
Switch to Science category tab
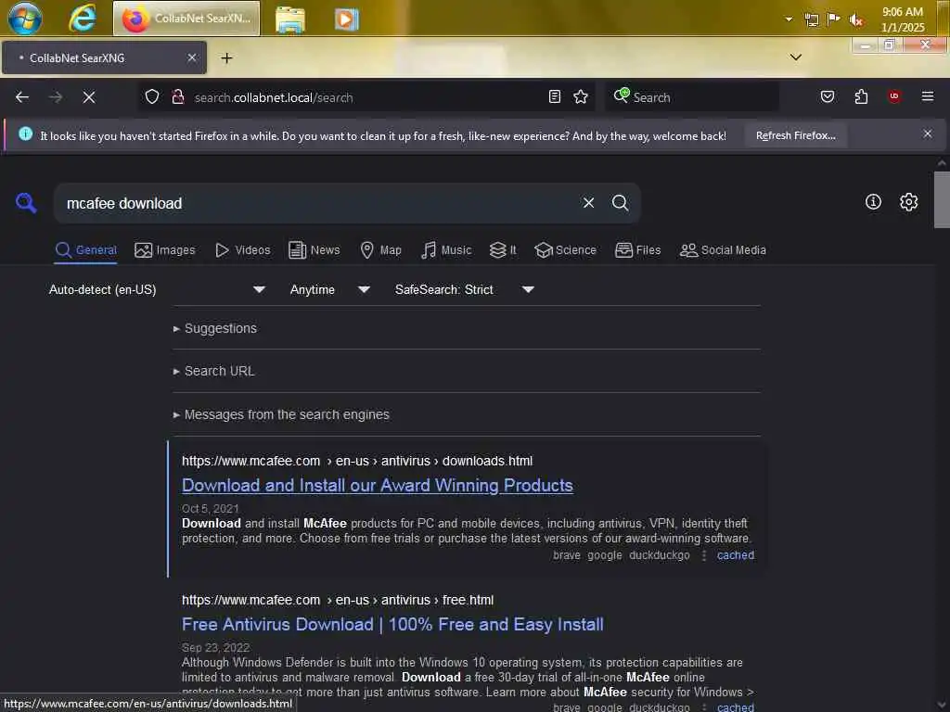(x=565, y=250)
